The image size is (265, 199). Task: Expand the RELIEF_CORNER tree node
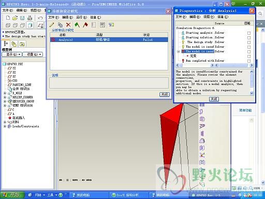pos(5,97)
